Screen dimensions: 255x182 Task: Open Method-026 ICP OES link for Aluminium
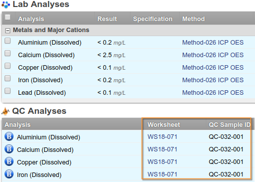coord(213,43)
